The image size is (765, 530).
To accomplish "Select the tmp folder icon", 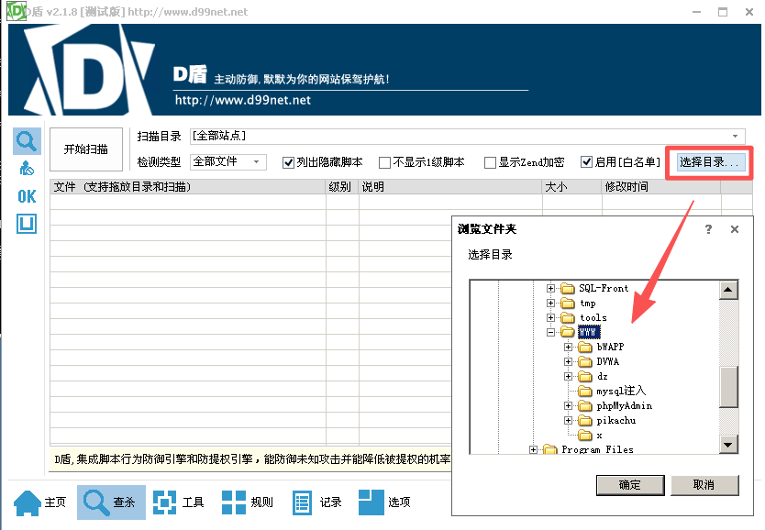I will pos(568,303).
